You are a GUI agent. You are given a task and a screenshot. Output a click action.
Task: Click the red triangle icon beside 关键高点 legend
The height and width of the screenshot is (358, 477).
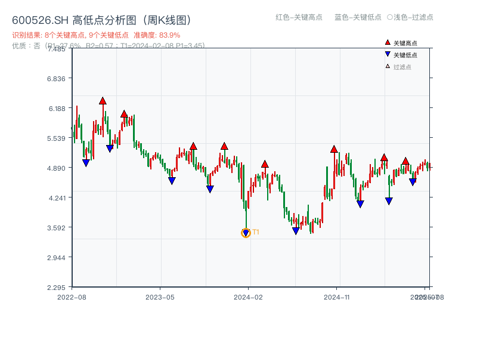coord(388,42)
